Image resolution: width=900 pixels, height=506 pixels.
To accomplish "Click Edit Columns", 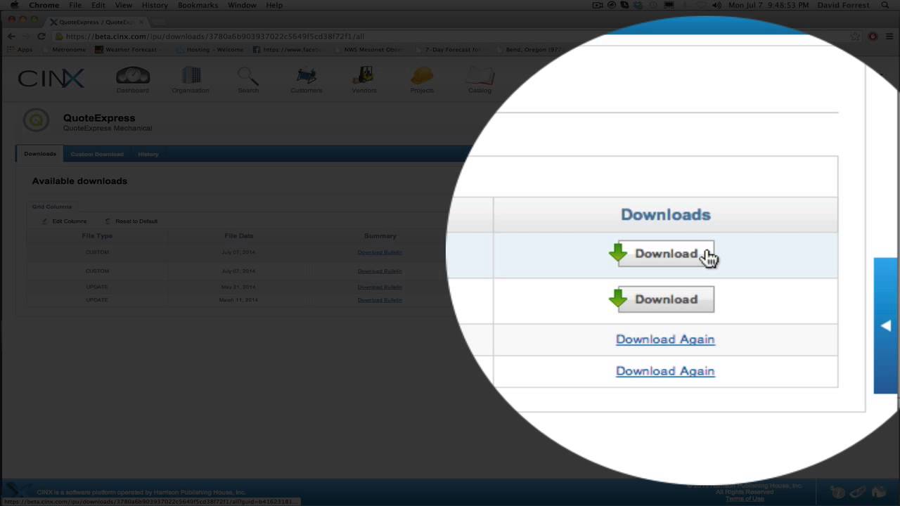I will tap(65, 221).
